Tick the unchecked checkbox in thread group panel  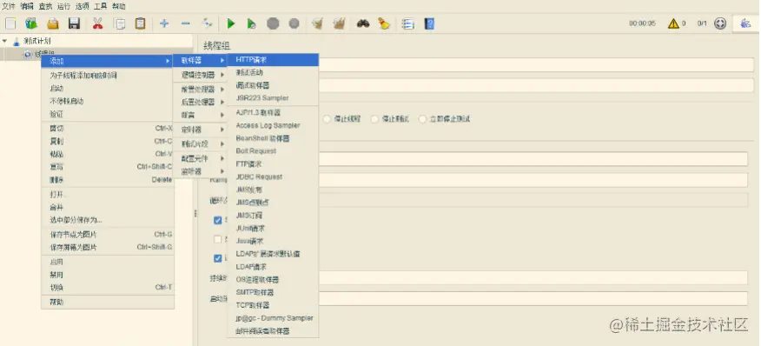tap(218, 239)
